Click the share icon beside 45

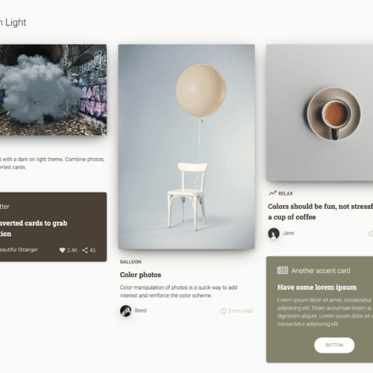click(x=85, y=250)
